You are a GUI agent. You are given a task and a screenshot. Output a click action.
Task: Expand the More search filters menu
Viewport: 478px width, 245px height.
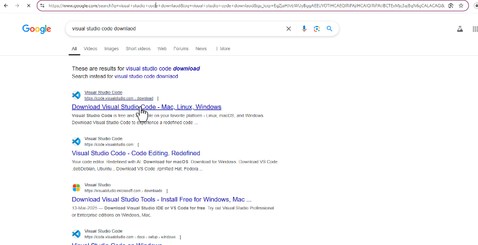[x=222, y=49]
